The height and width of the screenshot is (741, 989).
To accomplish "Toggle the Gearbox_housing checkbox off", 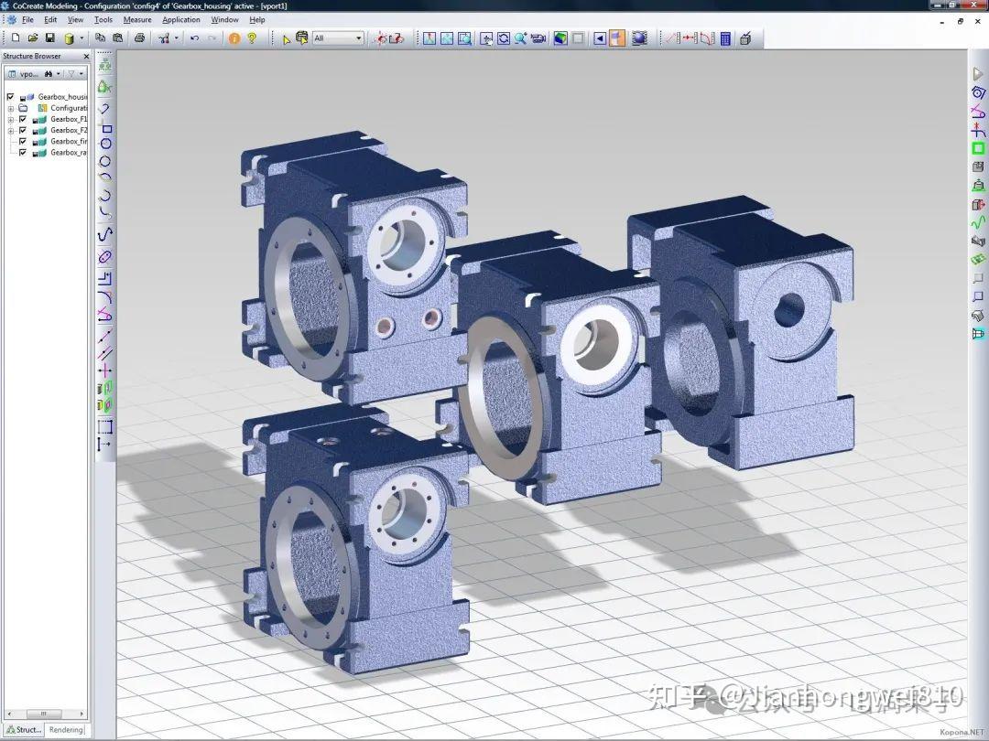I will pyautogui.click(x=10, y=97).
